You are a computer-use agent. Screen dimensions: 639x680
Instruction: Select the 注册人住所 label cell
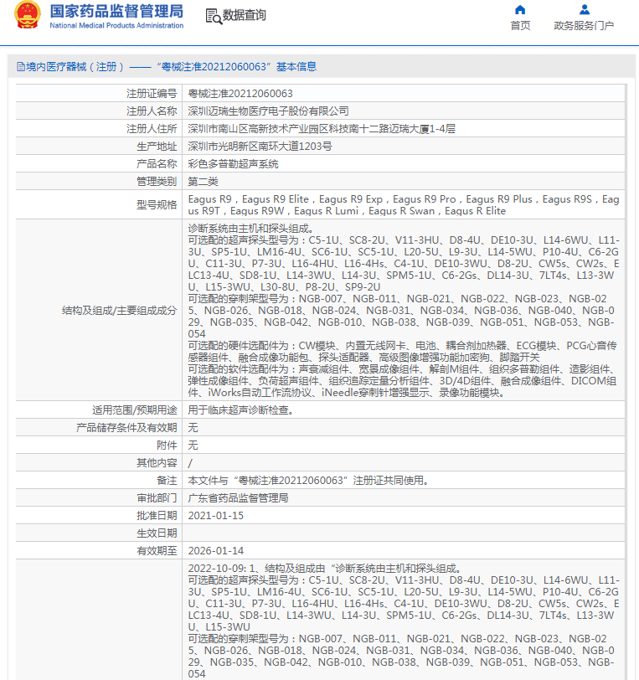tap(99, 129)
